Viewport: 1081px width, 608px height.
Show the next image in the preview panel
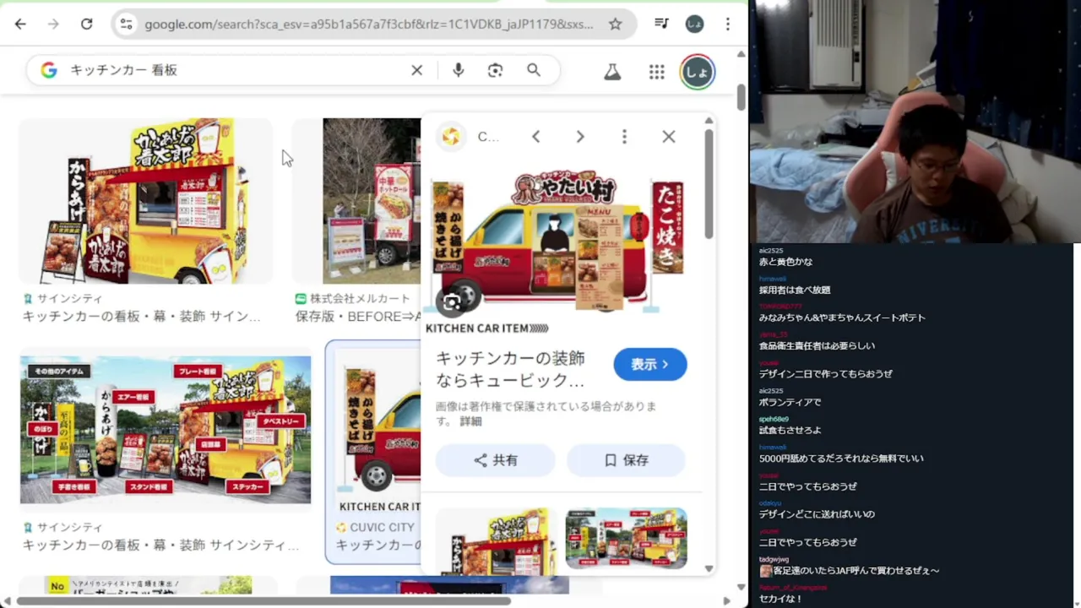pos(580,136)
